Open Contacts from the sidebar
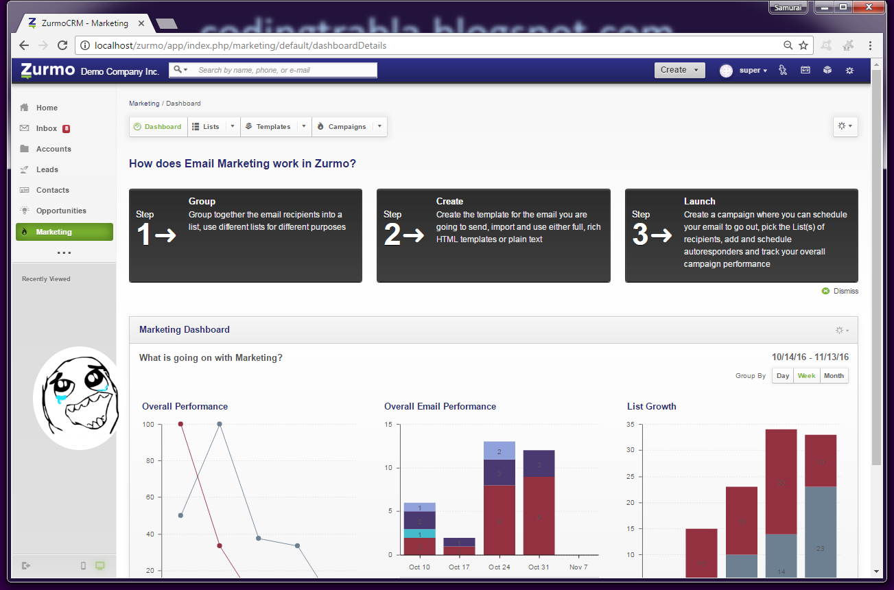This screenshot has width=894, height=590. [x=53, y=190]
